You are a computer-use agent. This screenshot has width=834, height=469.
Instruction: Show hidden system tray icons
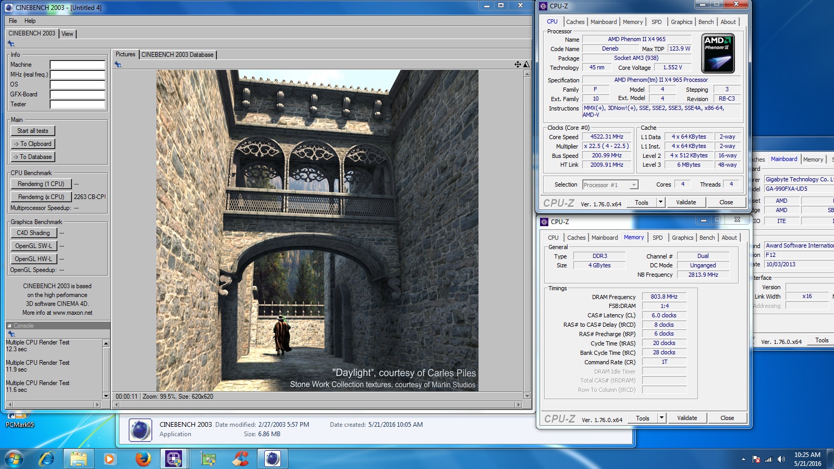[x=743, y=460]
